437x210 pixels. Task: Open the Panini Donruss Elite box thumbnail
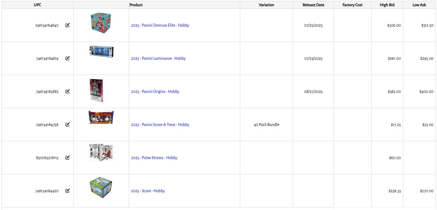pyautogui.click(x=101, y=23)
